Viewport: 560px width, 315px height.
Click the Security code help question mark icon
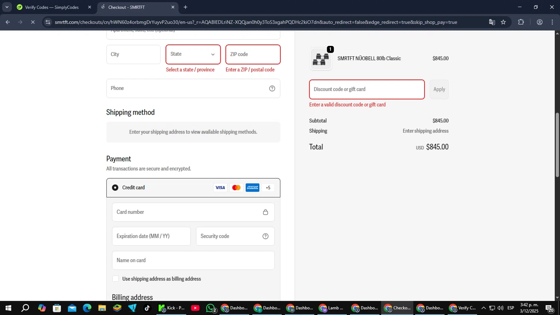click(x=265, y=236)
